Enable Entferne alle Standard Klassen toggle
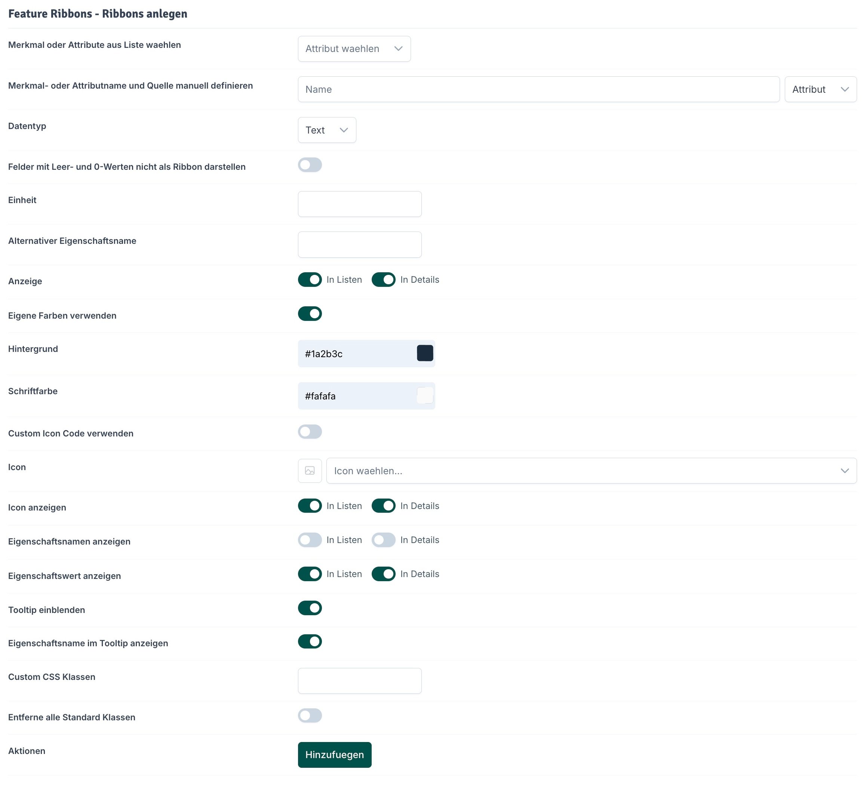 (310, 715)
